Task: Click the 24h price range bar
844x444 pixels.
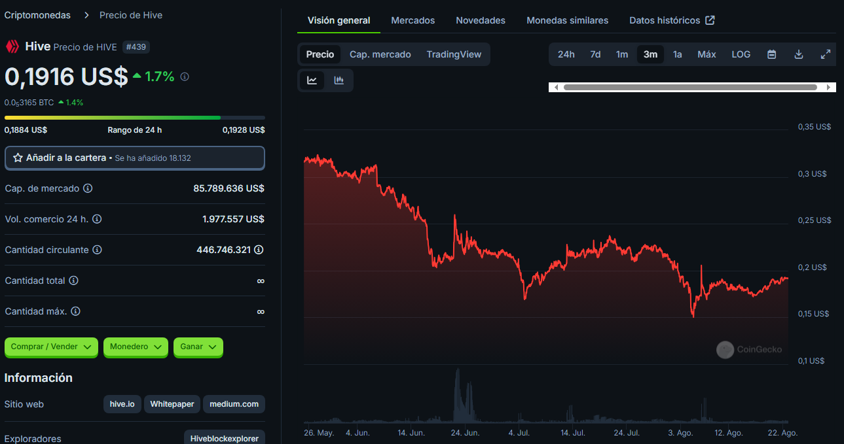Action: pyautogui.click(x=135, y=118)
